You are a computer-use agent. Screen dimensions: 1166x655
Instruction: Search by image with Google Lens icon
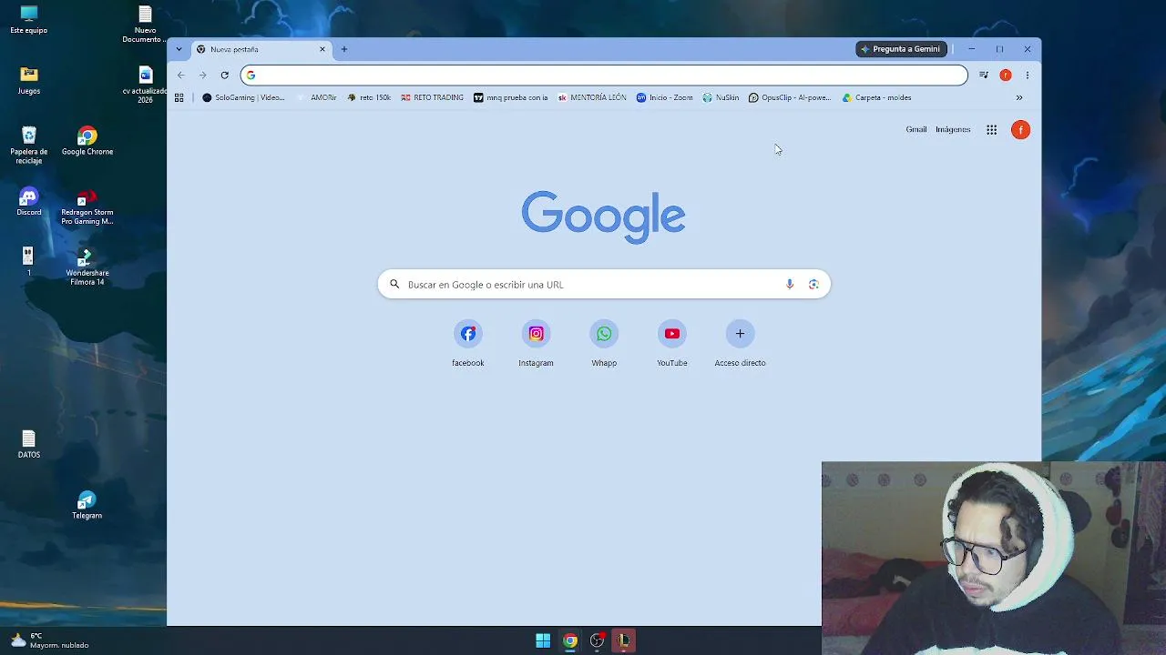(x=813, y=284)
